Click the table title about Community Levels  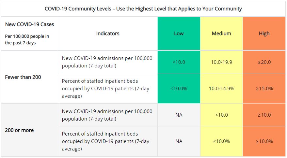coord(143,8)
